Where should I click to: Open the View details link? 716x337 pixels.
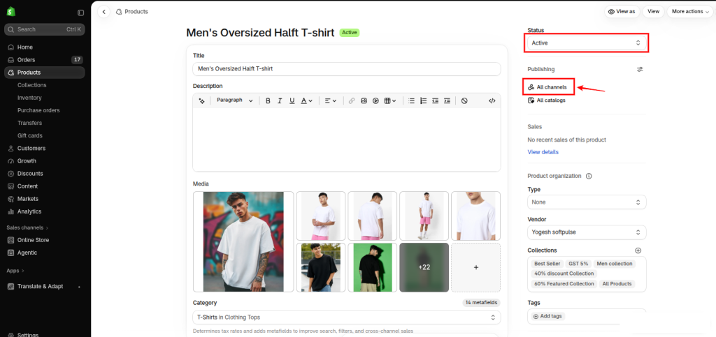pyautogui.click(x=543, y=152)
